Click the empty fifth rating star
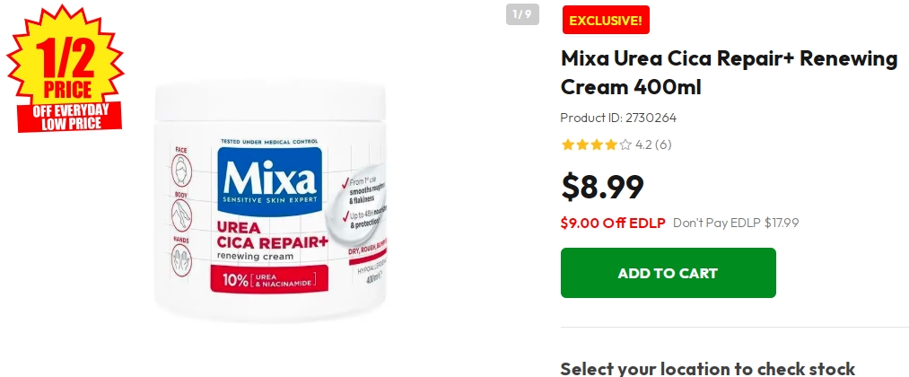909x377 pixels. pyautogui.click(x=625, y=145)
